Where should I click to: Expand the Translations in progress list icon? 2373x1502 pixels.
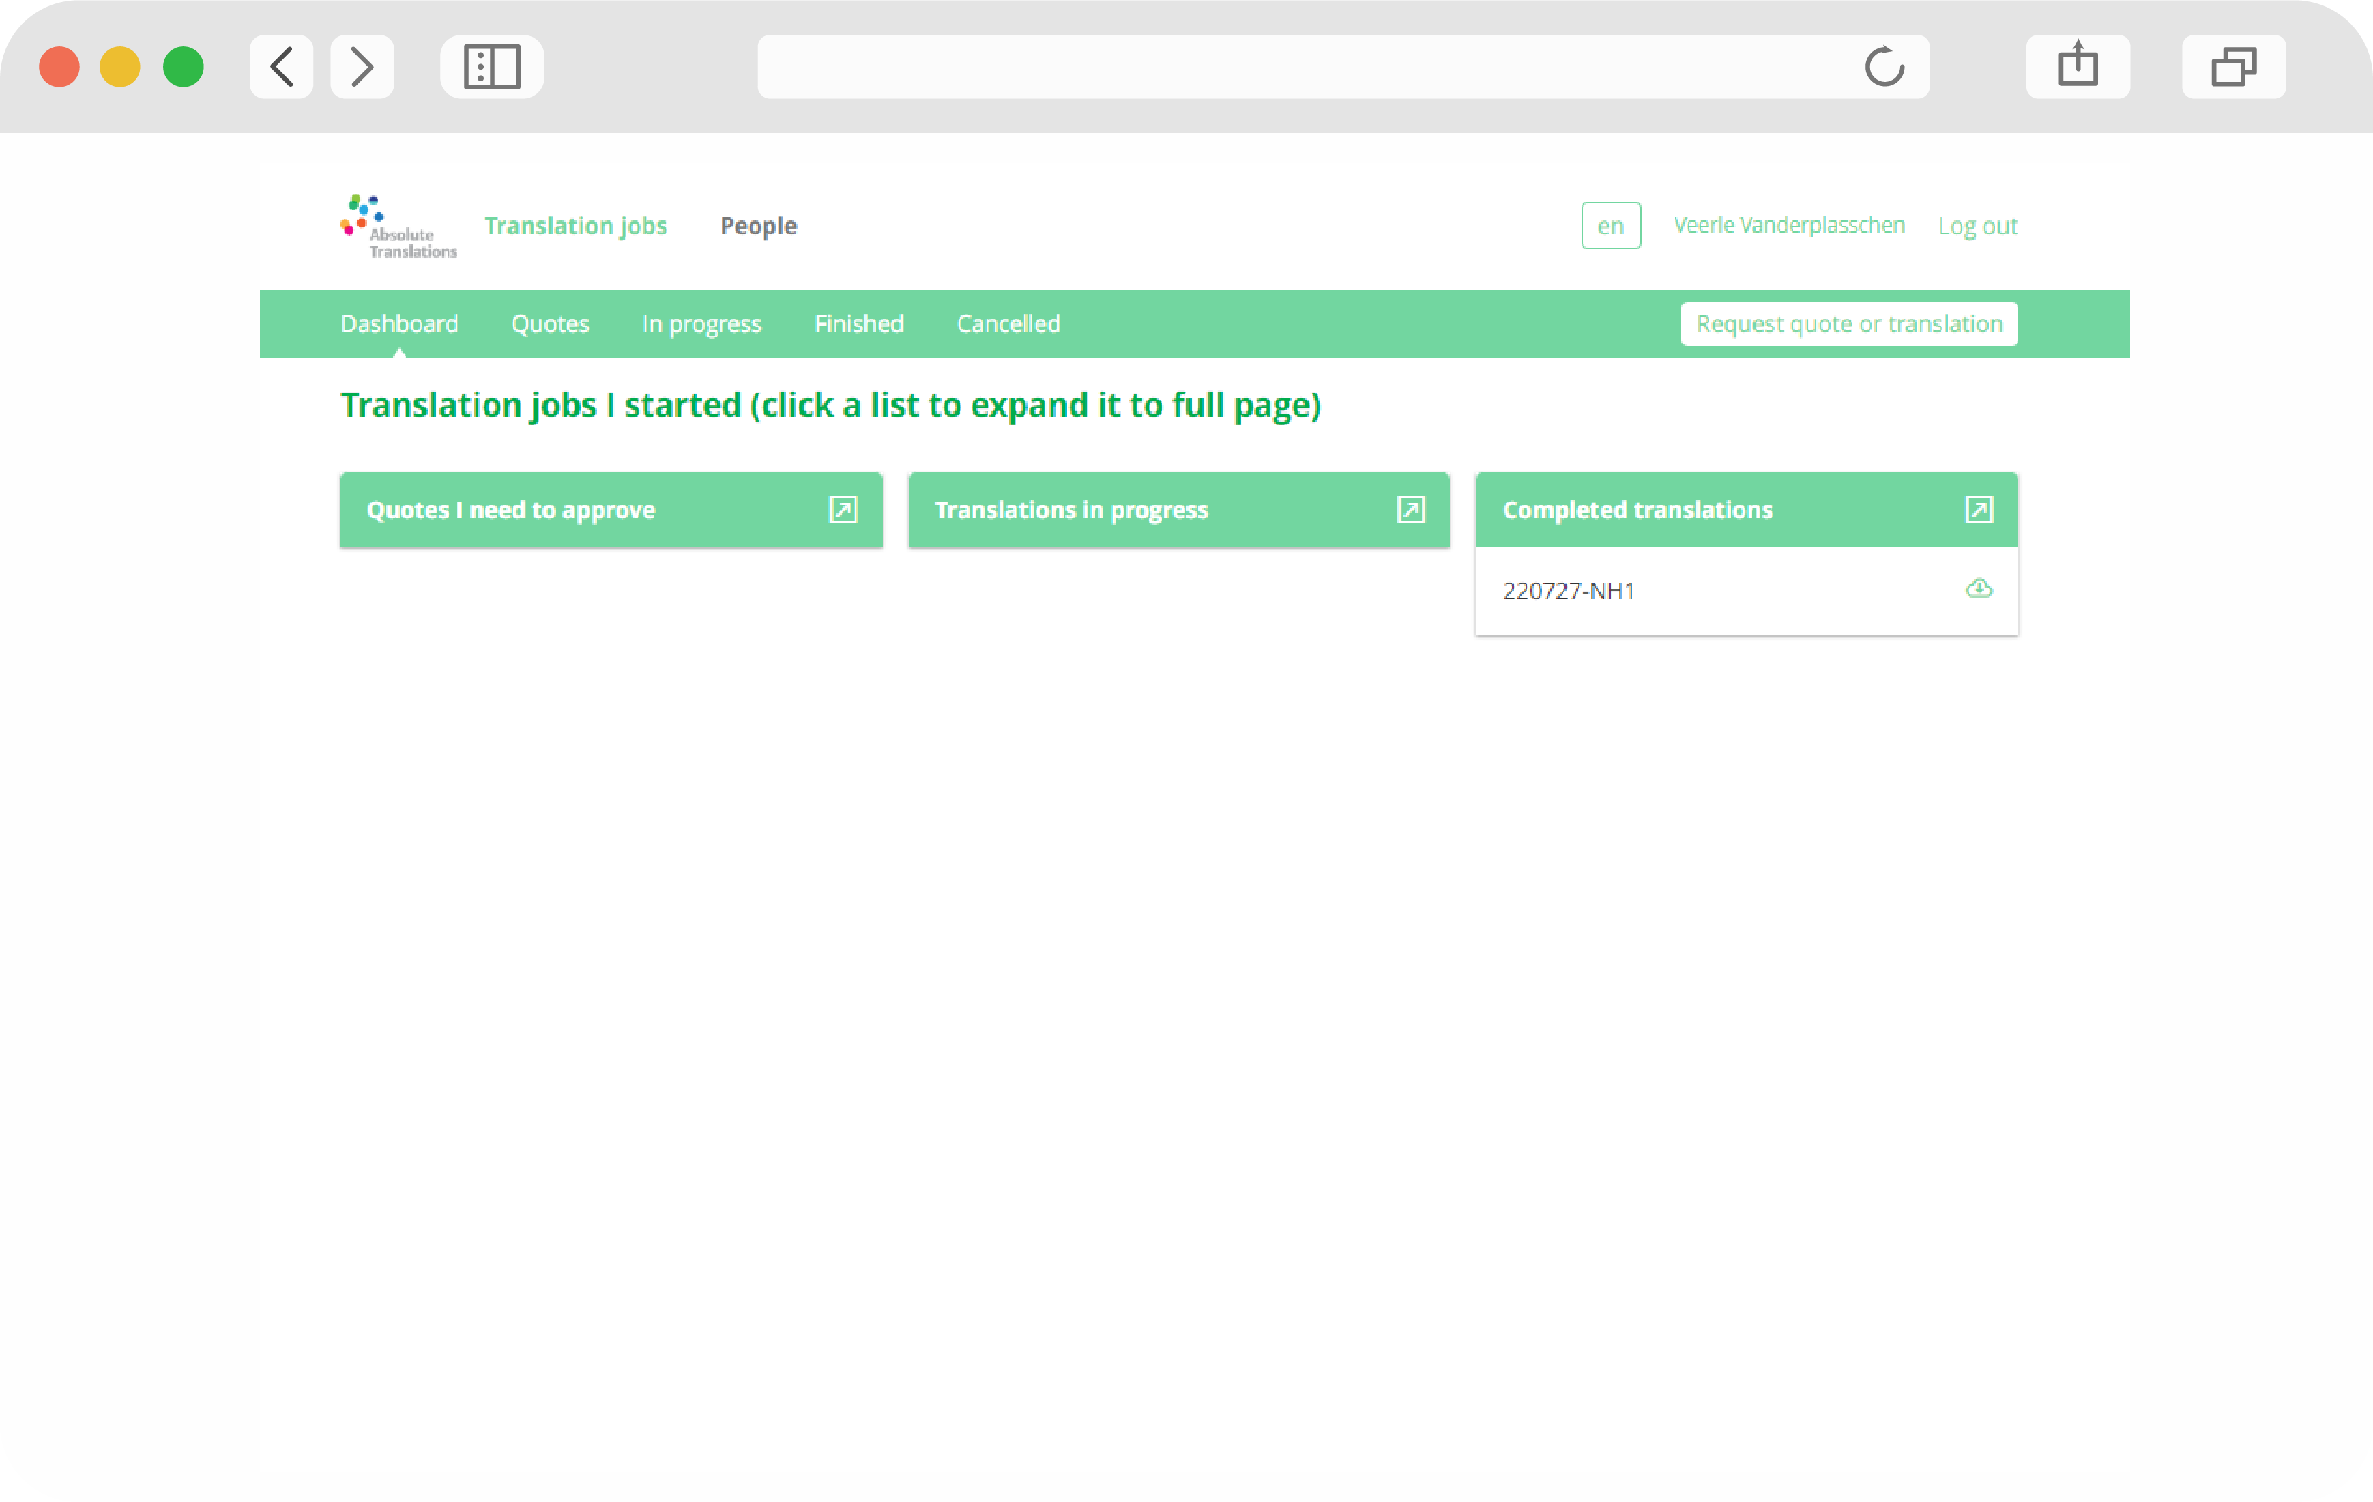pyautogui.click(x=1410, y=510)
